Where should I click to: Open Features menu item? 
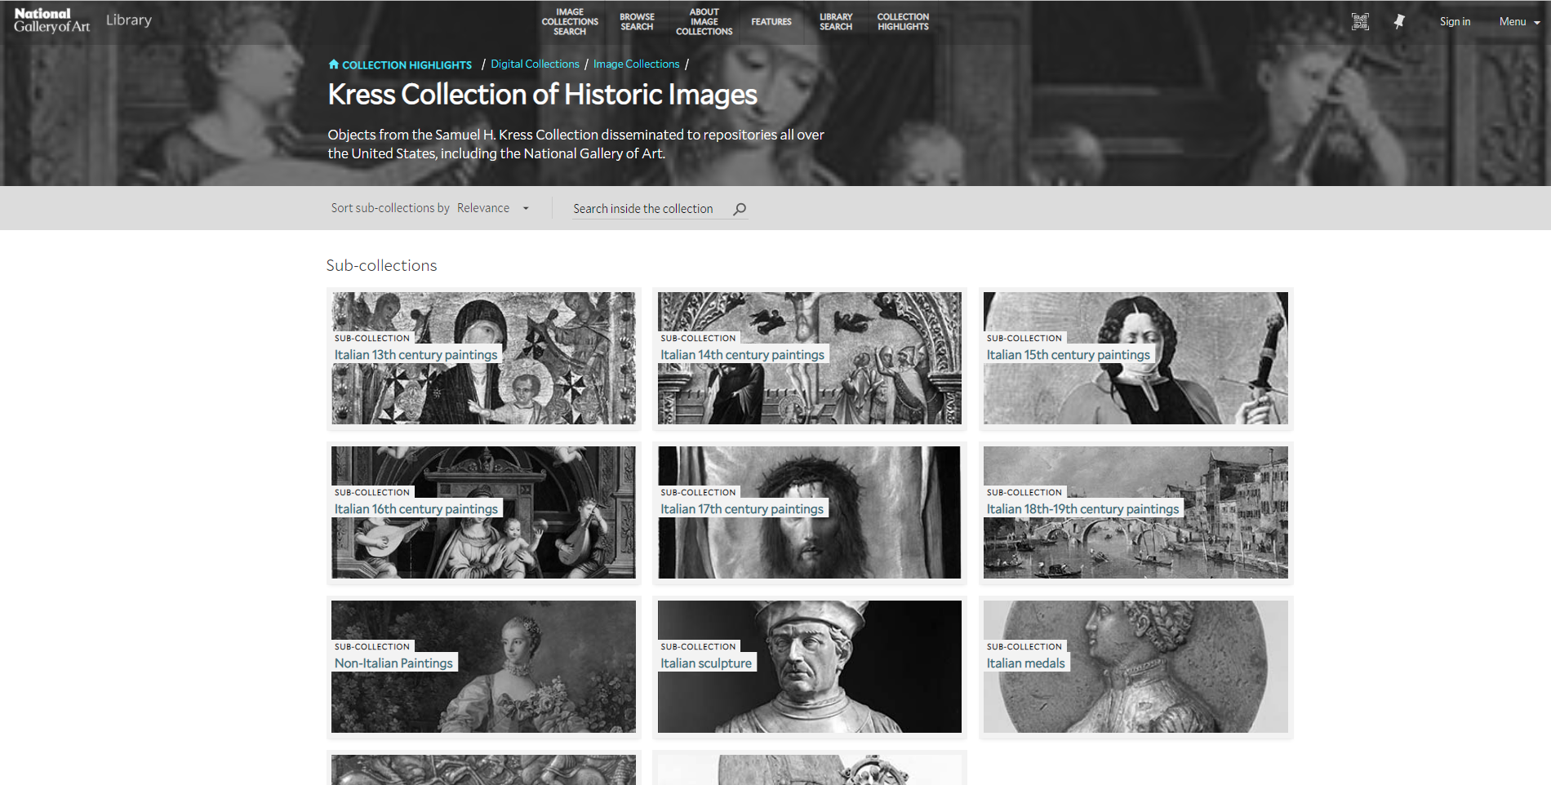(x=771, y=22)
